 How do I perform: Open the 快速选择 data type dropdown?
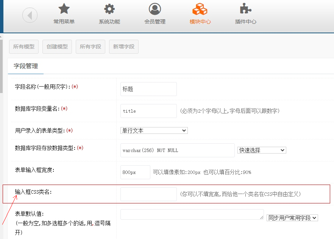tap(261, 150)
